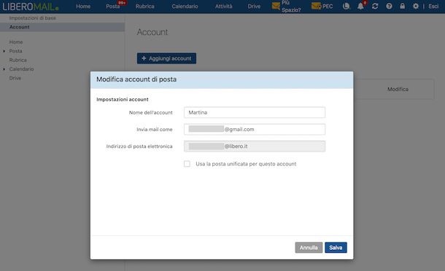Click the disabled libero.it address field
This screenshot has height=271, width=445.
coord(255,146)
